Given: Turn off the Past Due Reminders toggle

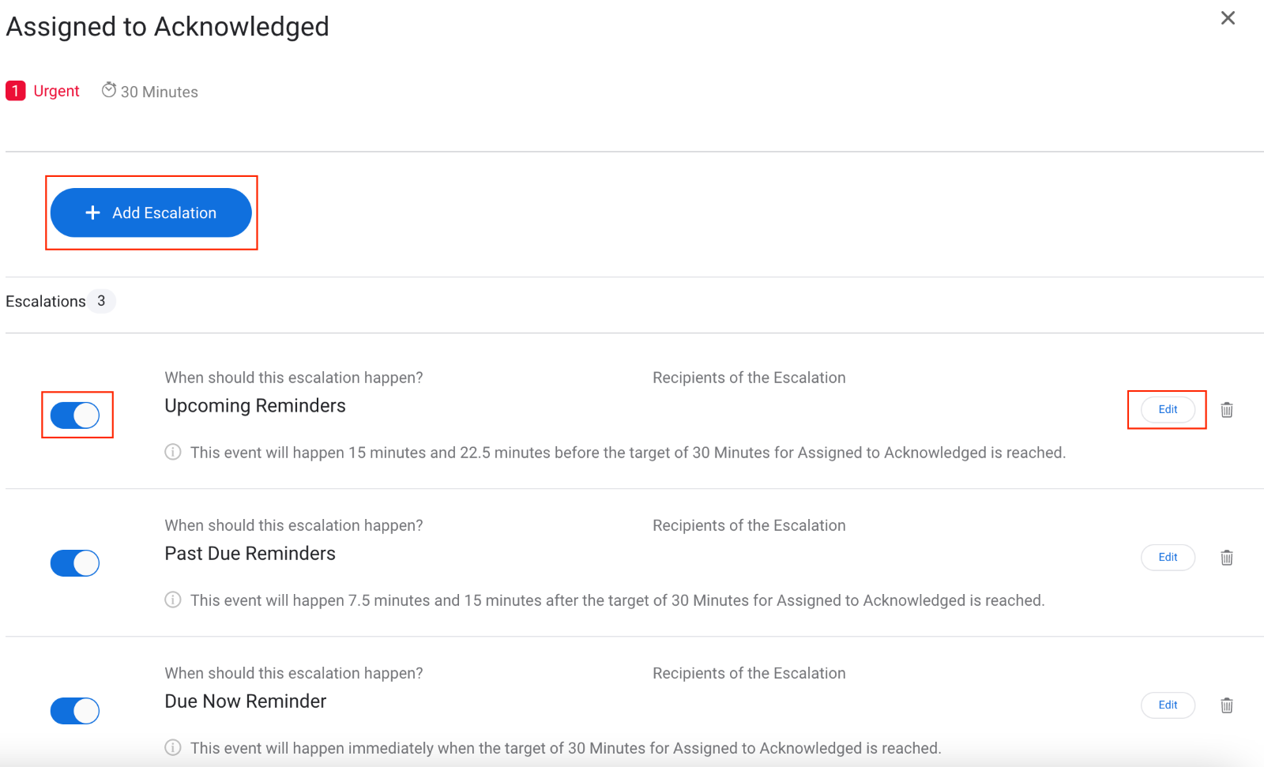Looking at the screenshot, I should tap(75, 563).
